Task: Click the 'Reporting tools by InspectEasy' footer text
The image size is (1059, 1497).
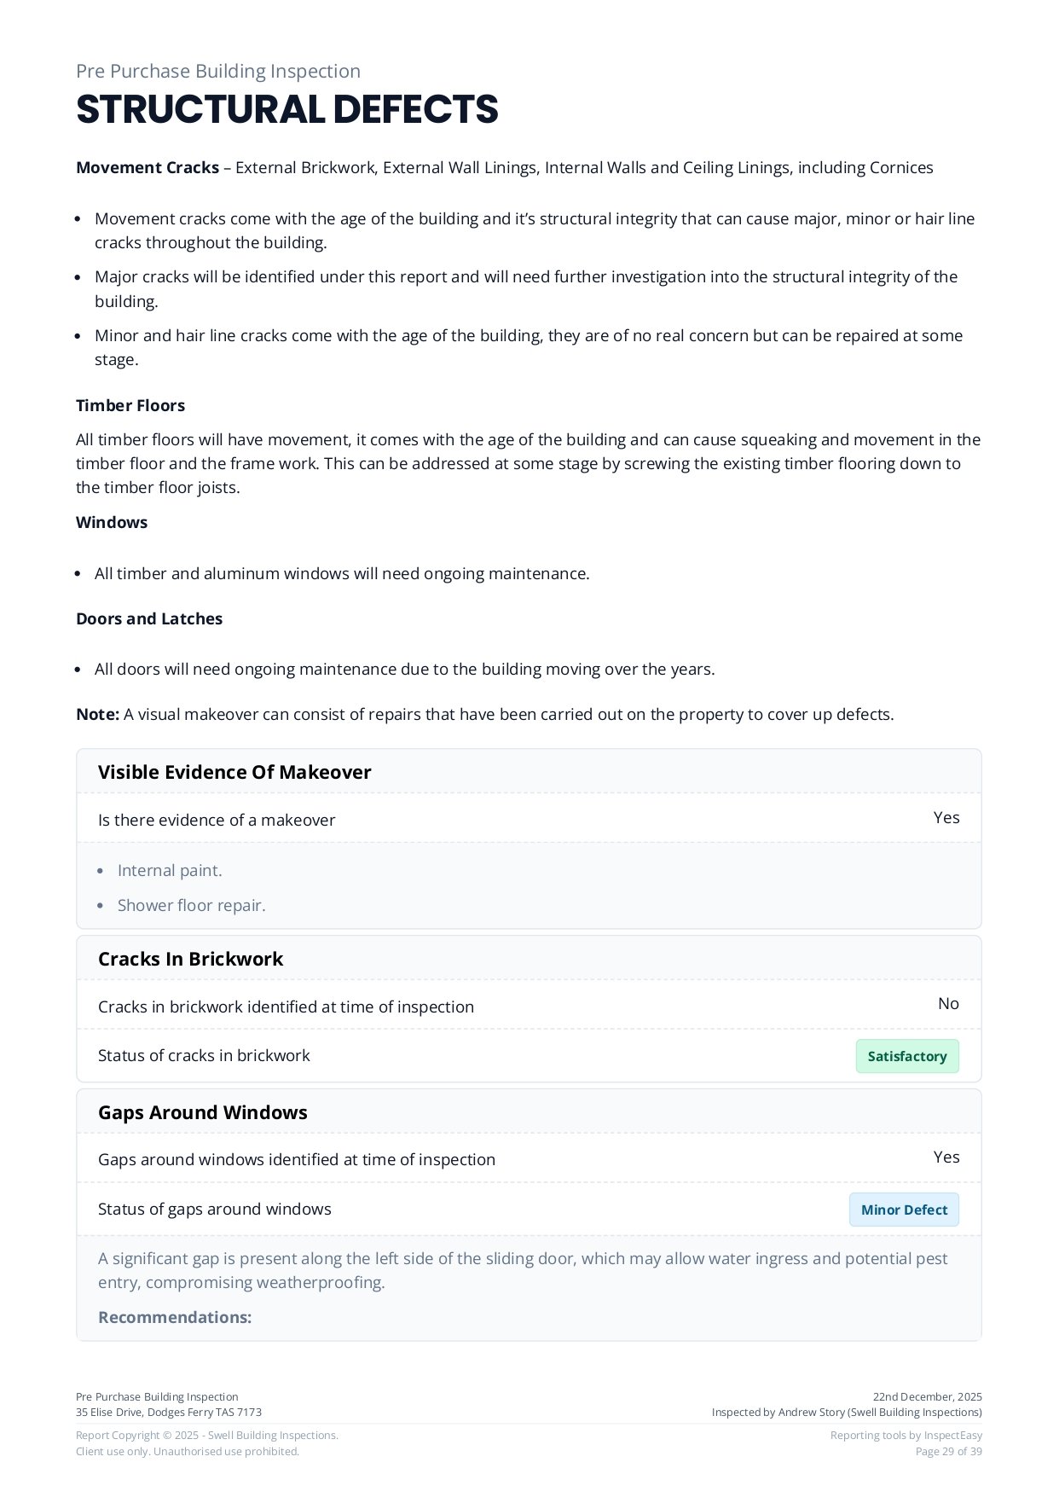Action: pos(906,1436)
